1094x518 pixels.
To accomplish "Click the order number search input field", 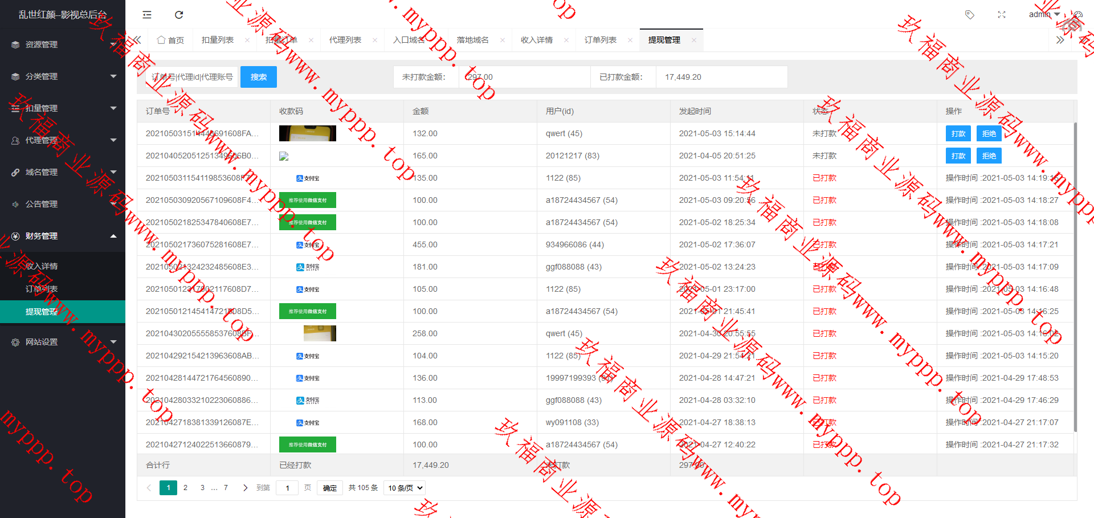I will pos(192,77).
